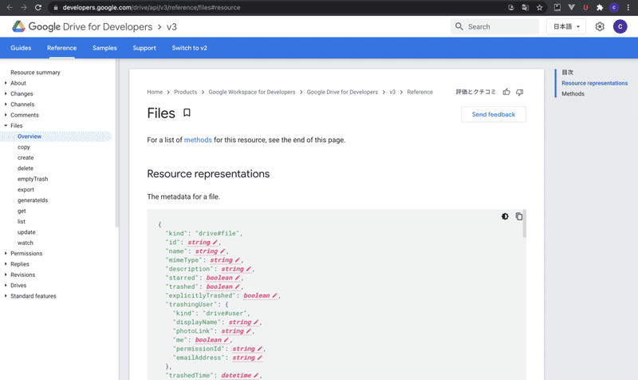Toggle the code block dark theme icon

point(505,216)
